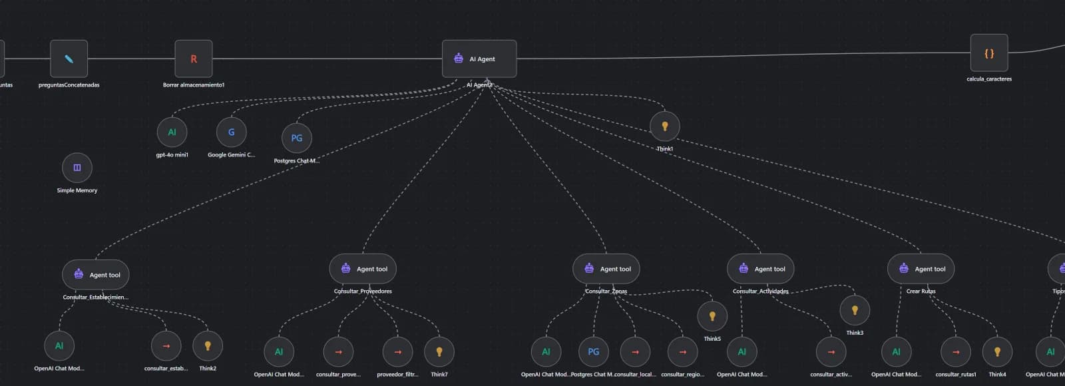Open the consultar_rutas1 tool node
The image size is (1065, 386).
[956, 351]
